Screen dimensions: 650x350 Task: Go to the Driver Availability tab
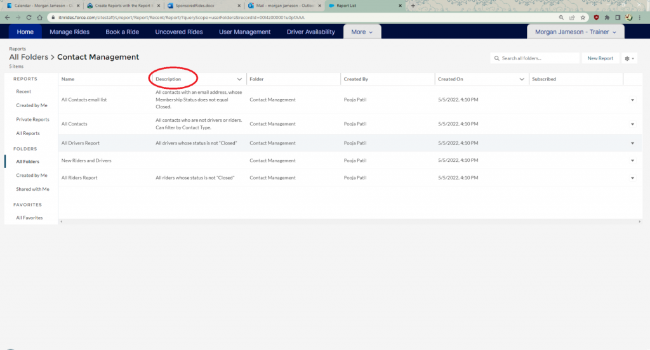click(x=310, y=32)
